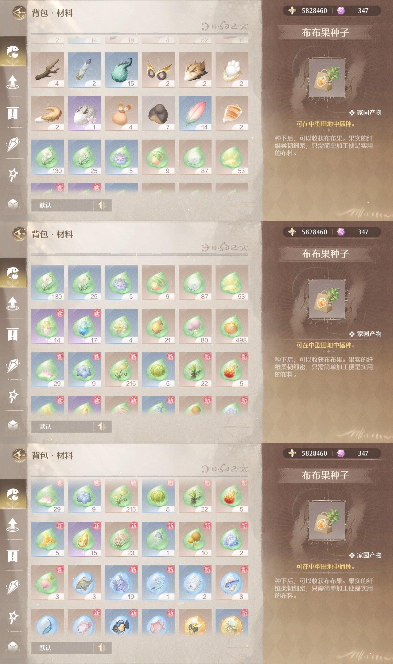393x664 pixels.
Task: Select the teal fur tuft item showing 15
Action: pyautogui.click(x=121, y=70)
